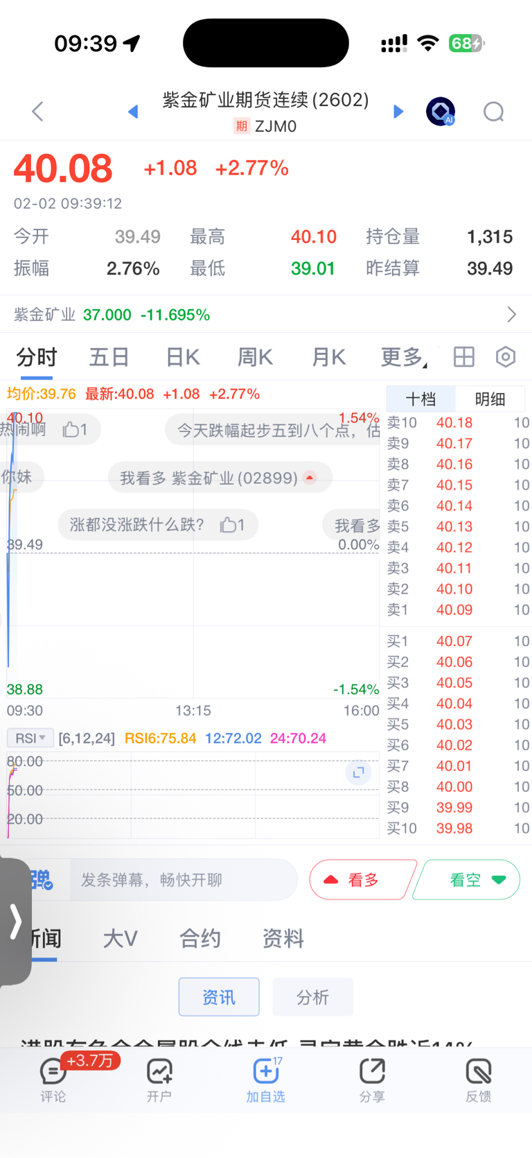The height and width of the screenshot is (1158, 532).
Task: Tap the current price 40.08
Action: click(63, 168)
